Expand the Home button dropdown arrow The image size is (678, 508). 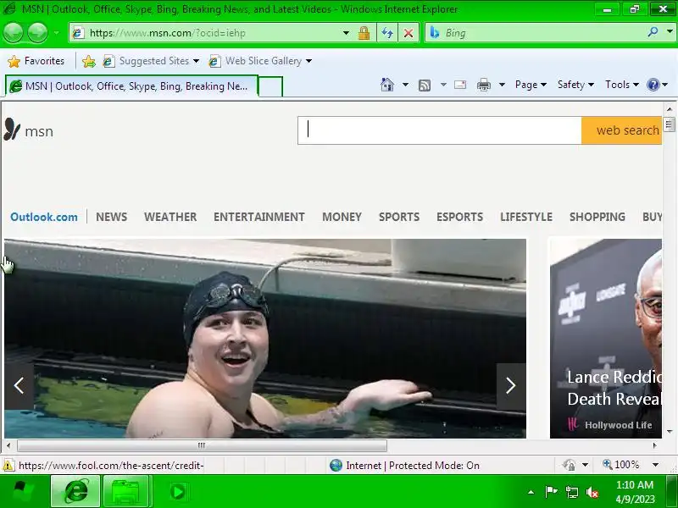coord(405,85)
